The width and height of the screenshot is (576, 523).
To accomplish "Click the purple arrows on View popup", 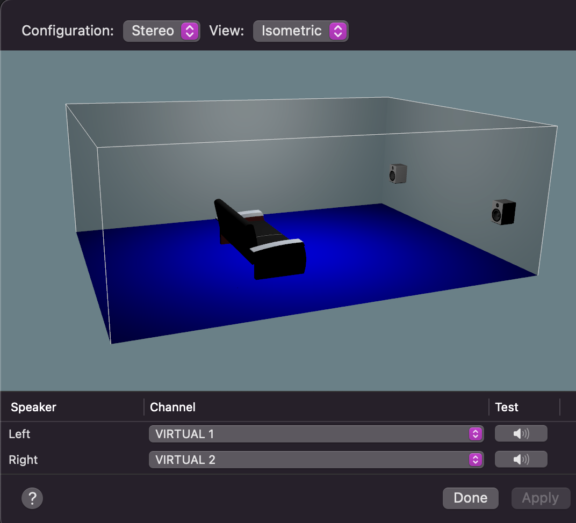I will click(337, 31).
